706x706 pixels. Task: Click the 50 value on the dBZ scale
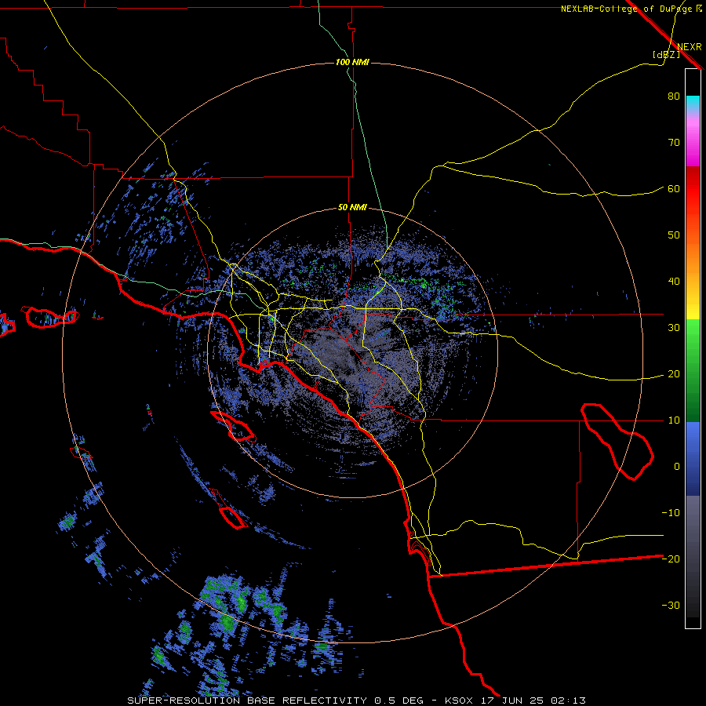(674, 235)
